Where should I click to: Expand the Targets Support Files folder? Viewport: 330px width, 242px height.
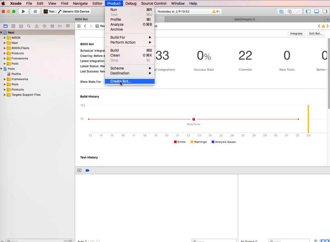pyautogui.click(x=4, y=95)
